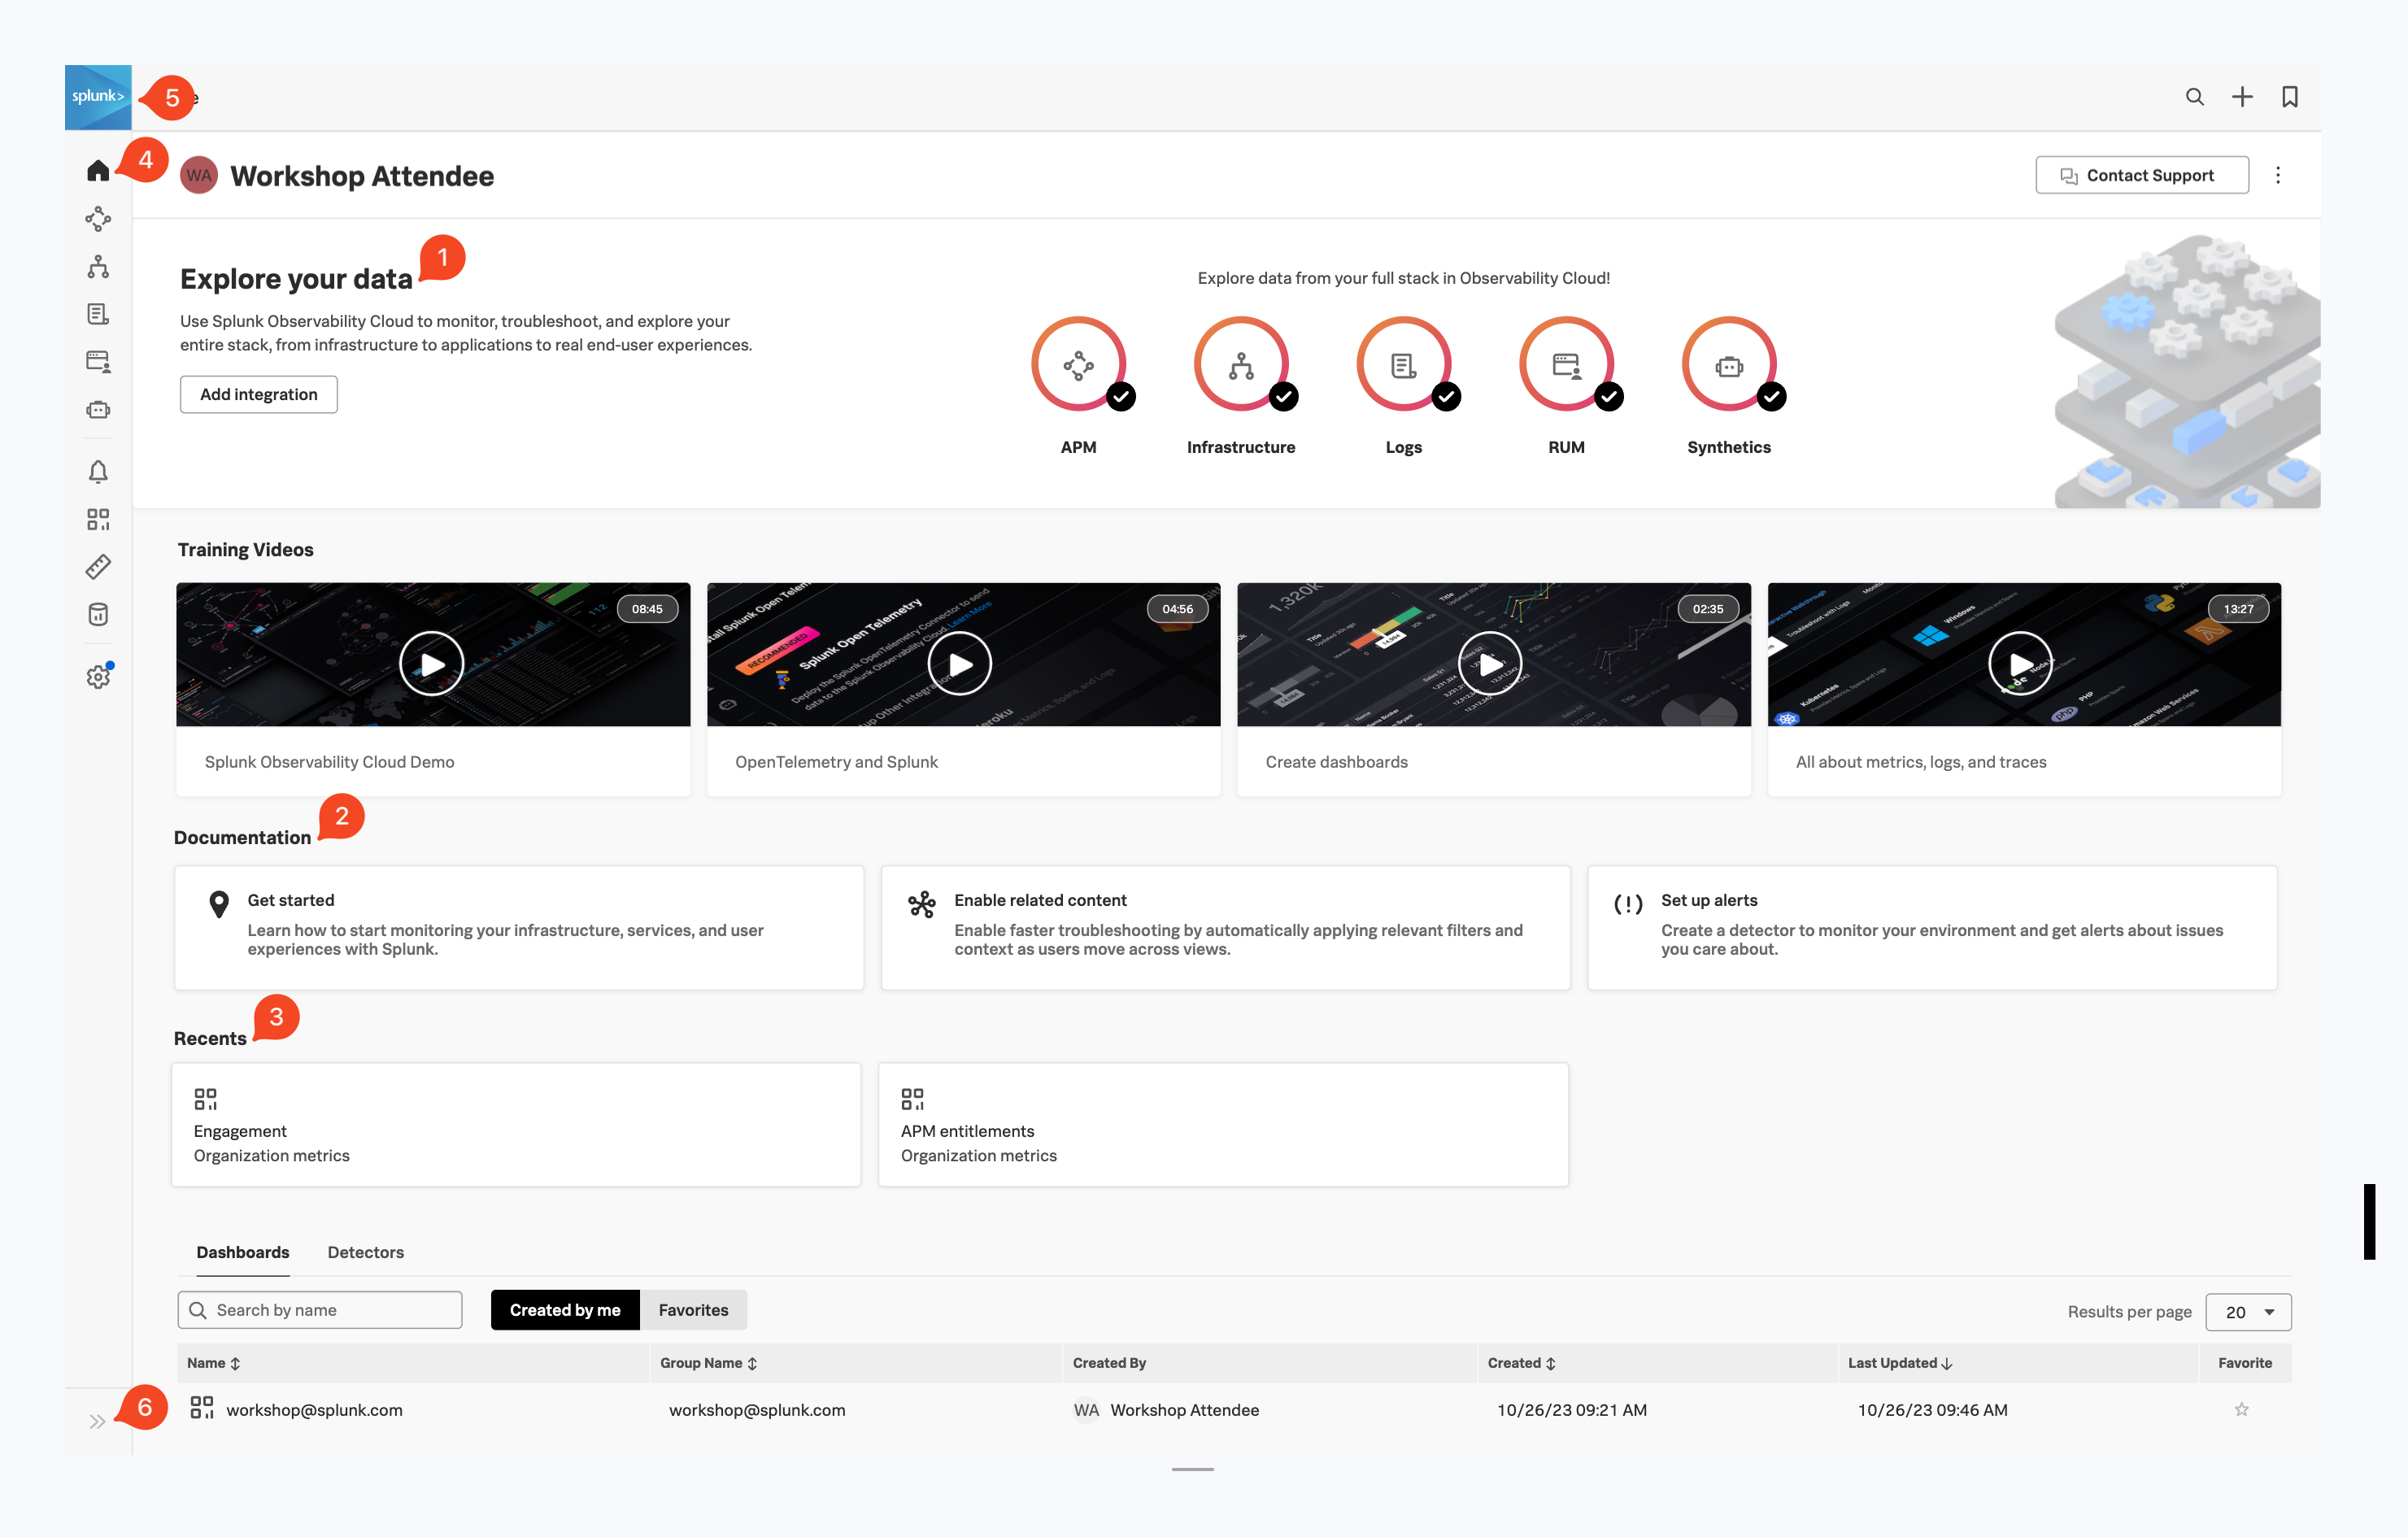Open Infrastructure from the left navigation
2408x1537 pixels.
click(x=98, y=266)
